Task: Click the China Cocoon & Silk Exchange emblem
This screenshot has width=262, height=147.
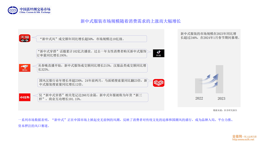Action: (x=13, y=10)
